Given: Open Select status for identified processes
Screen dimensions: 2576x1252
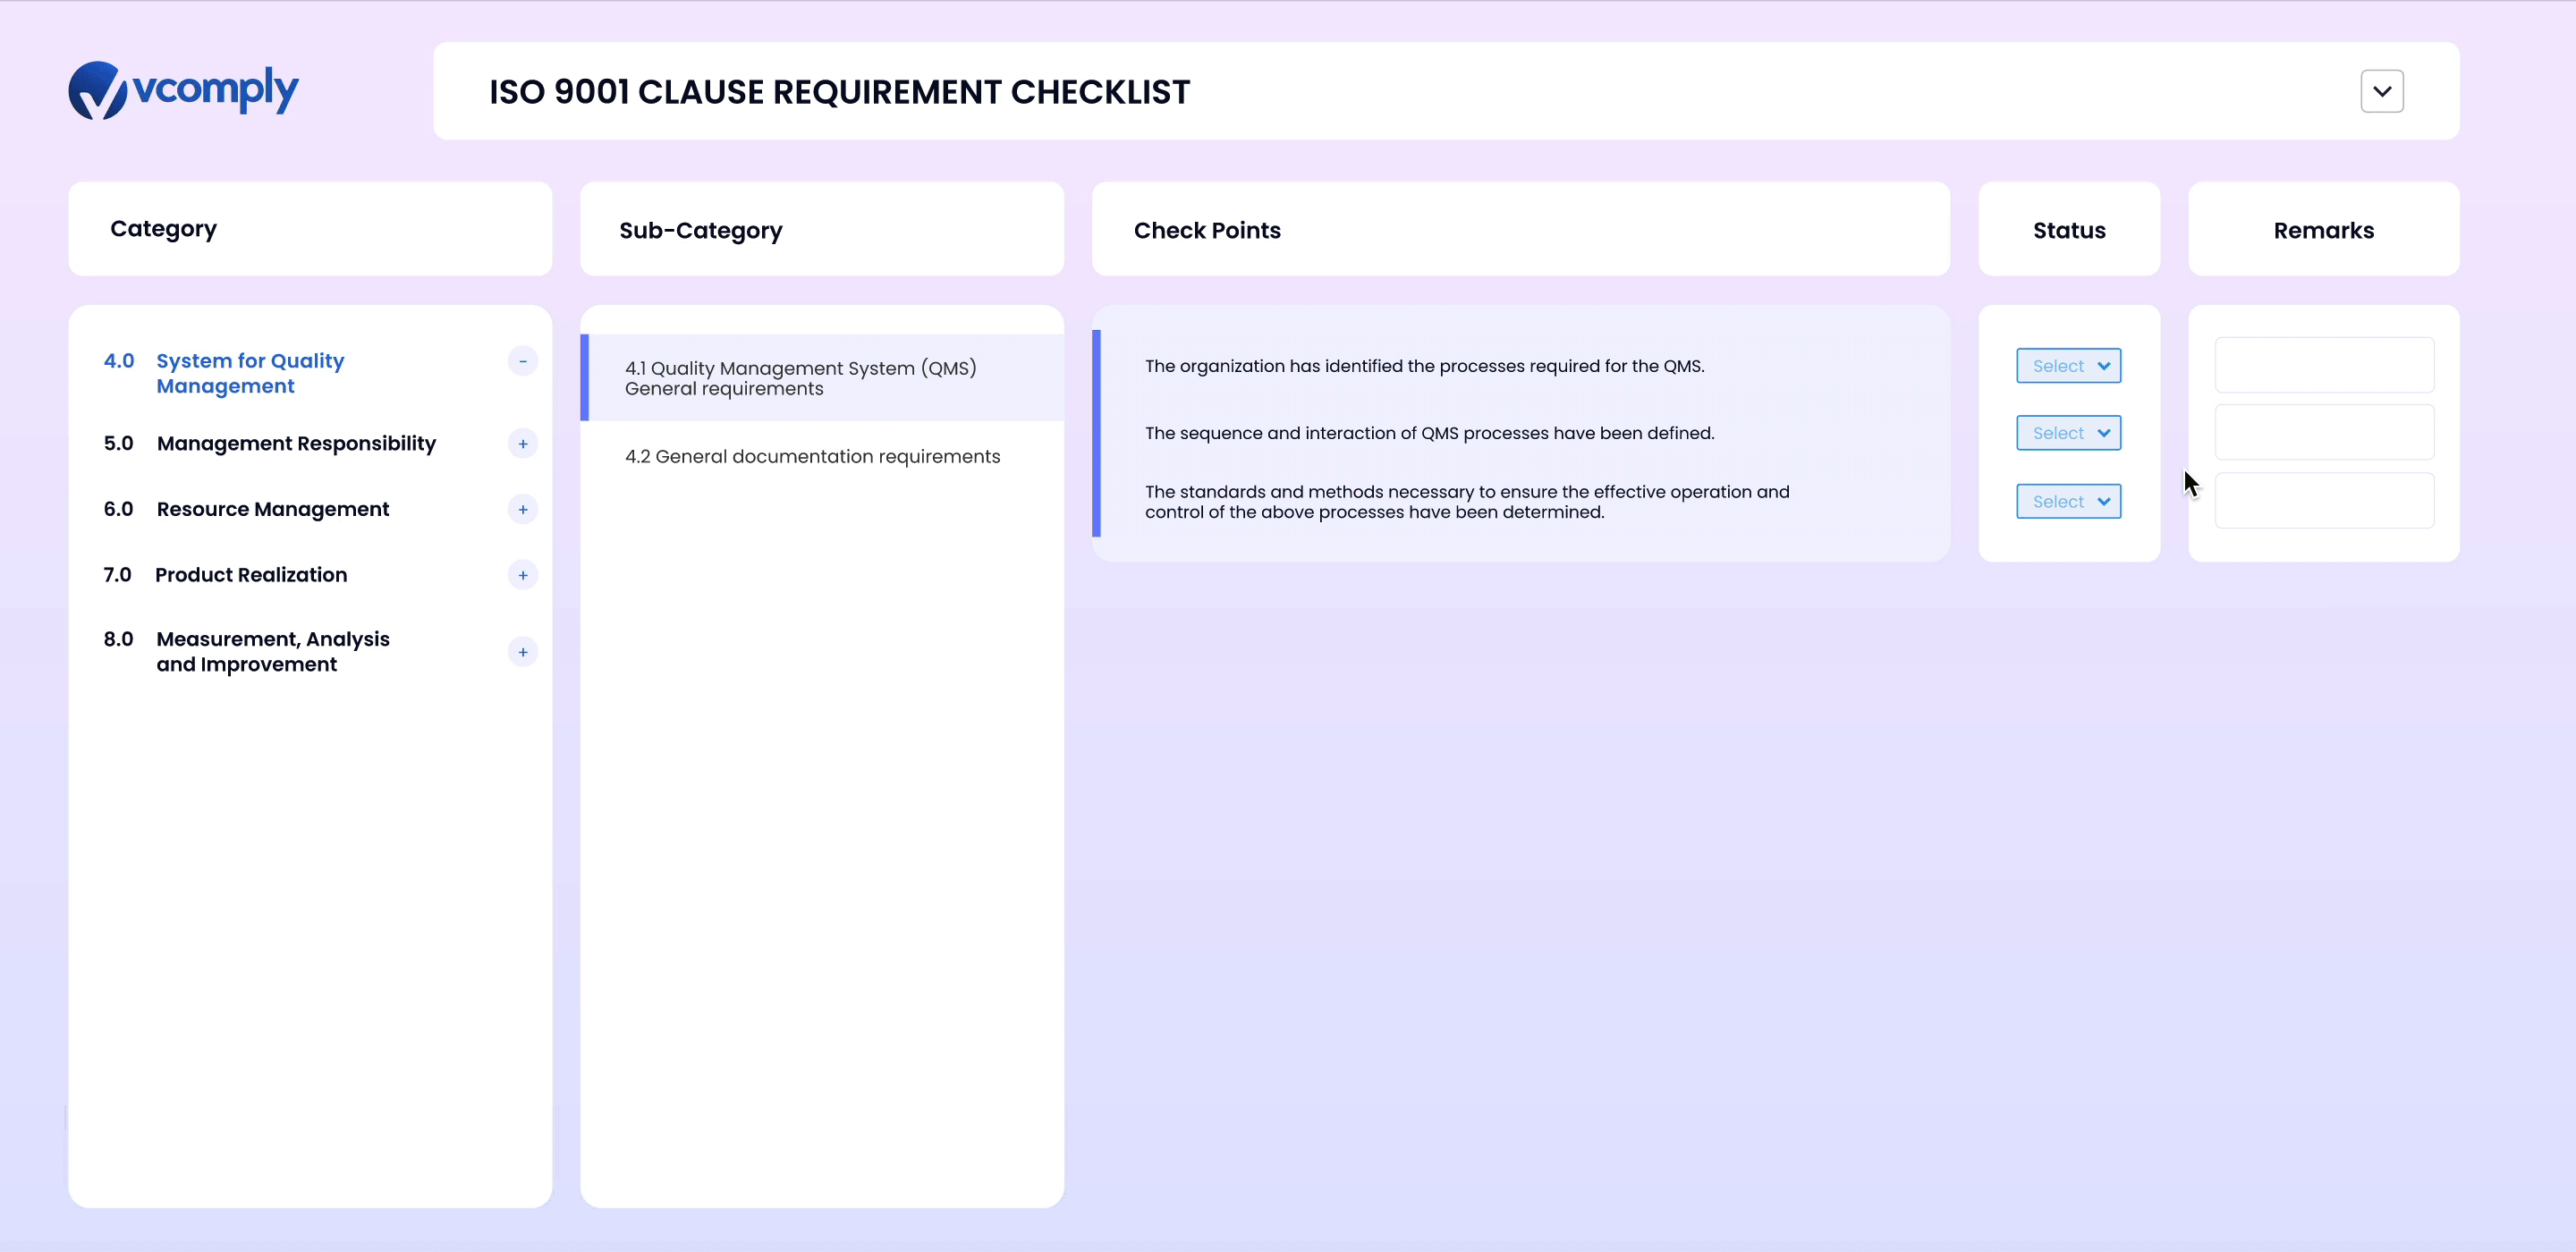Looking at the screenshot, I should click(x=2068, y=366).
